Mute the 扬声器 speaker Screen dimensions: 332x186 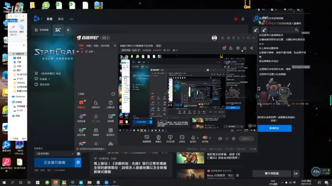pos(205,139)
